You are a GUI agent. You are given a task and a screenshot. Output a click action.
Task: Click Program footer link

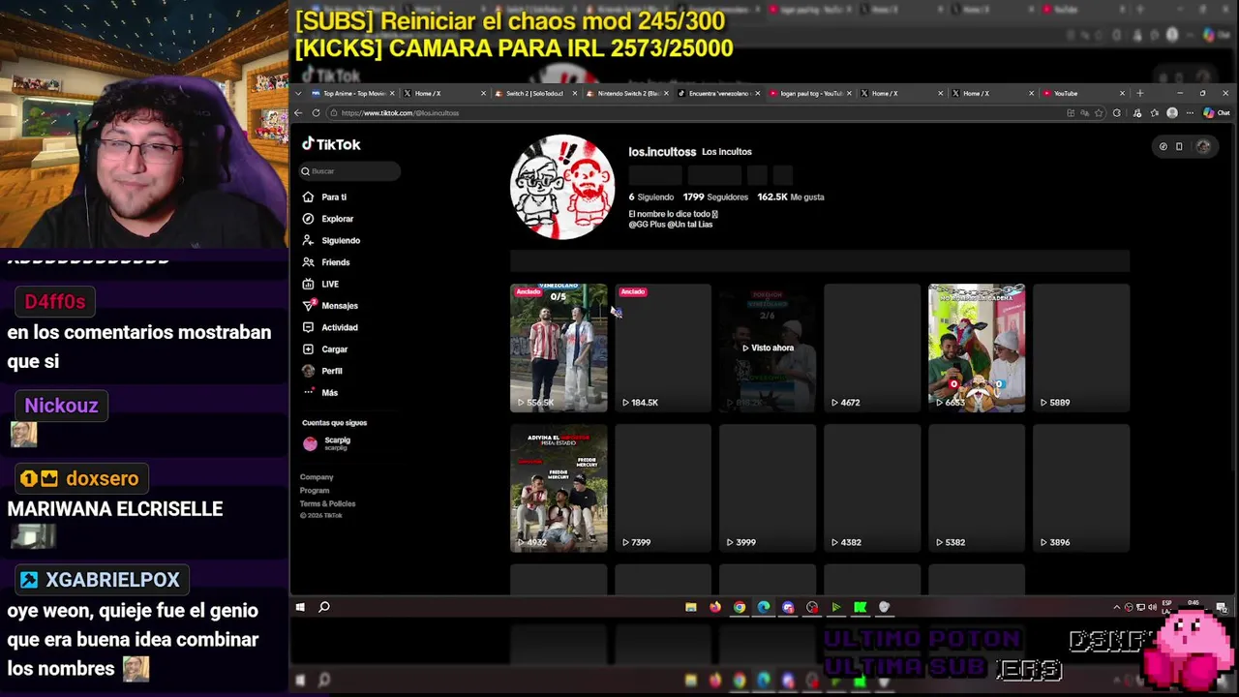315,491
